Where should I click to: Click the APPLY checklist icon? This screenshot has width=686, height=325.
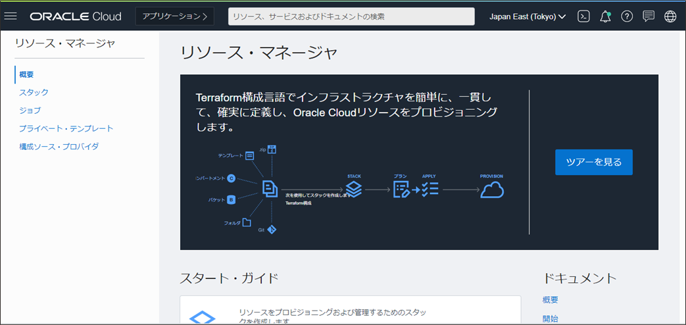430,189
